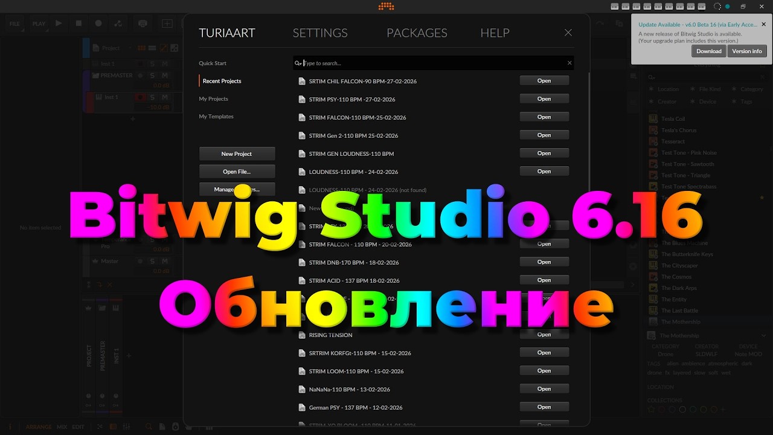Toggle automation write icon in transport
Screen dimensions: 773x435
point(118,24)
